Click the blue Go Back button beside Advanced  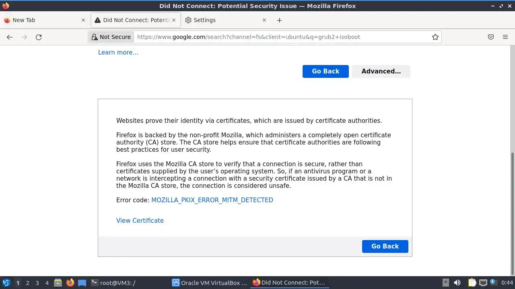pyautogui.click(x=325, y=71)
